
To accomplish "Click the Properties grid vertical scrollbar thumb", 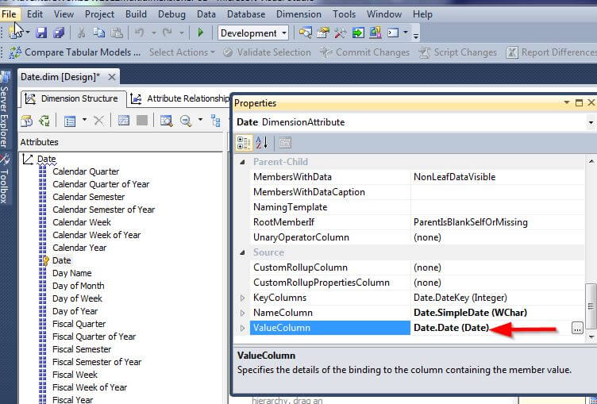I will (591, 306).
